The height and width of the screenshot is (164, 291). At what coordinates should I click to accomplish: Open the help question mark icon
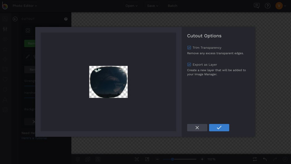pos(268,6)
